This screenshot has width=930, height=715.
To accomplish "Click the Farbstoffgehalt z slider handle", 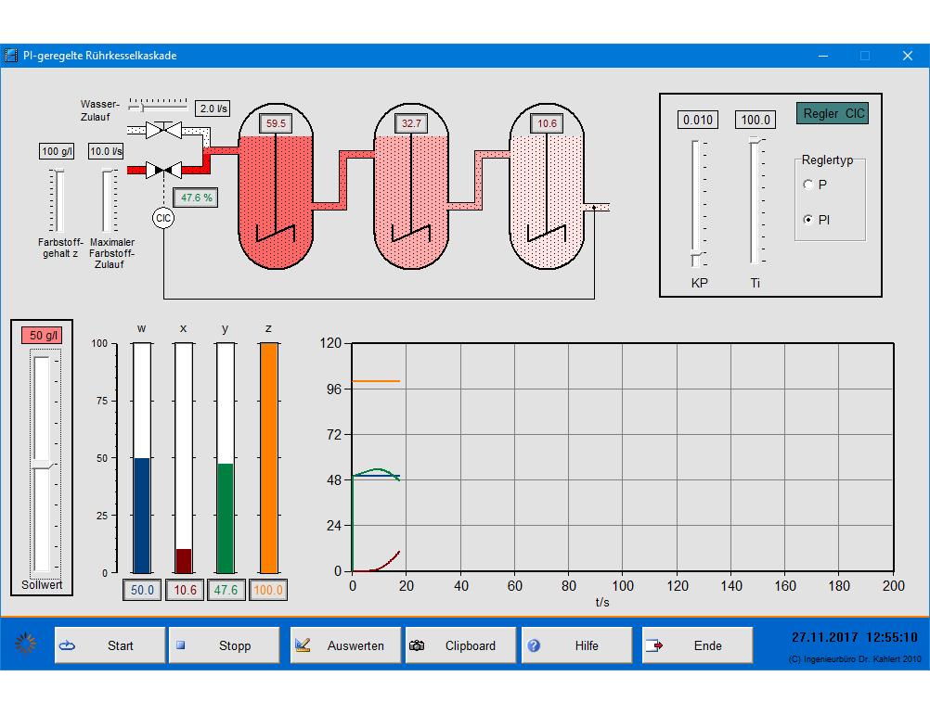I will pos(58,172).
